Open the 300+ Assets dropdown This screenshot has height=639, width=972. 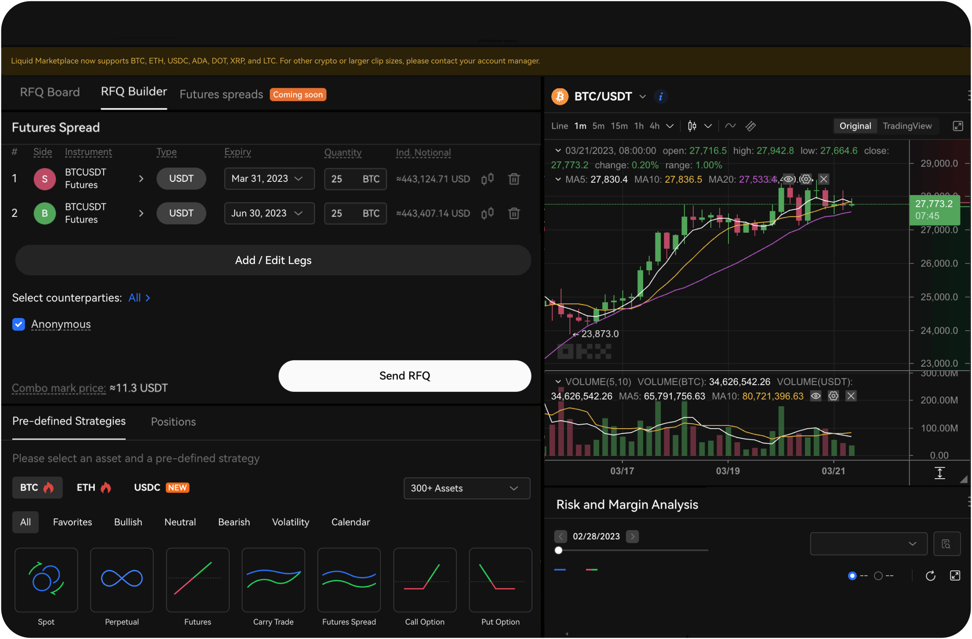[x=466, y=488]
